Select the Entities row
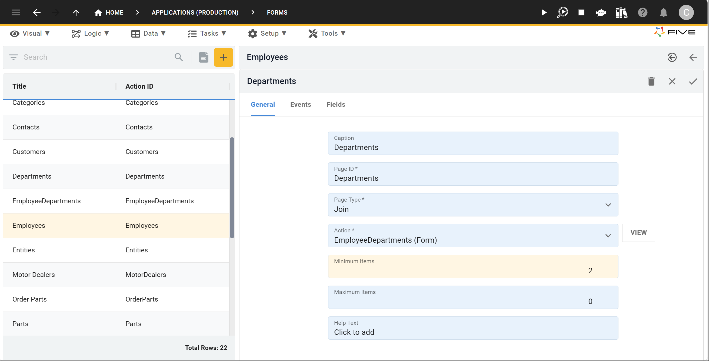This screenshot has width=709, height=361. pyautogui.click(x=116, y=250)
